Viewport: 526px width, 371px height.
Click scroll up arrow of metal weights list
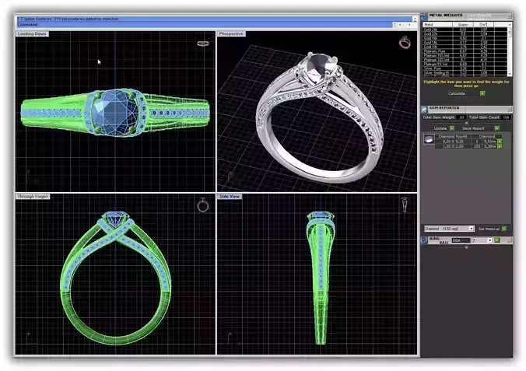(x=510, y=25)
